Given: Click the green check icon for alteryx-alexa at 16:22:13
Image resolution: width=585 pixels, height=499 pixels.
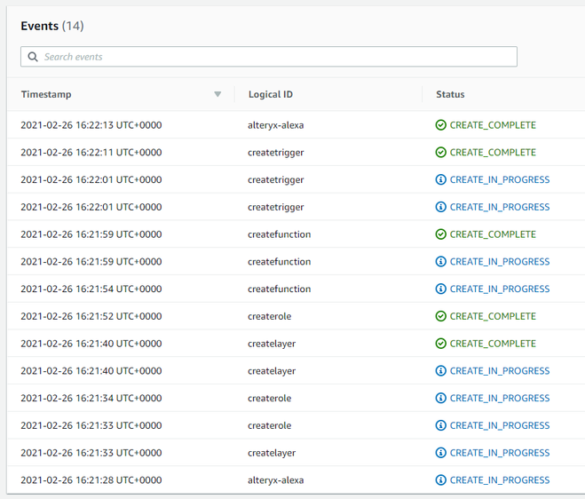Looking at the screenshot, I should (440, 125).
